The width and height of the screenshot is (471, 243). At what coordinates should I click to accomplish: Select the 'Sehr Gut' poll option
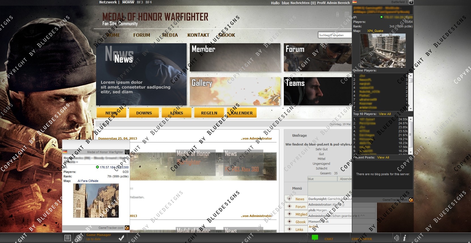point(321,149)
